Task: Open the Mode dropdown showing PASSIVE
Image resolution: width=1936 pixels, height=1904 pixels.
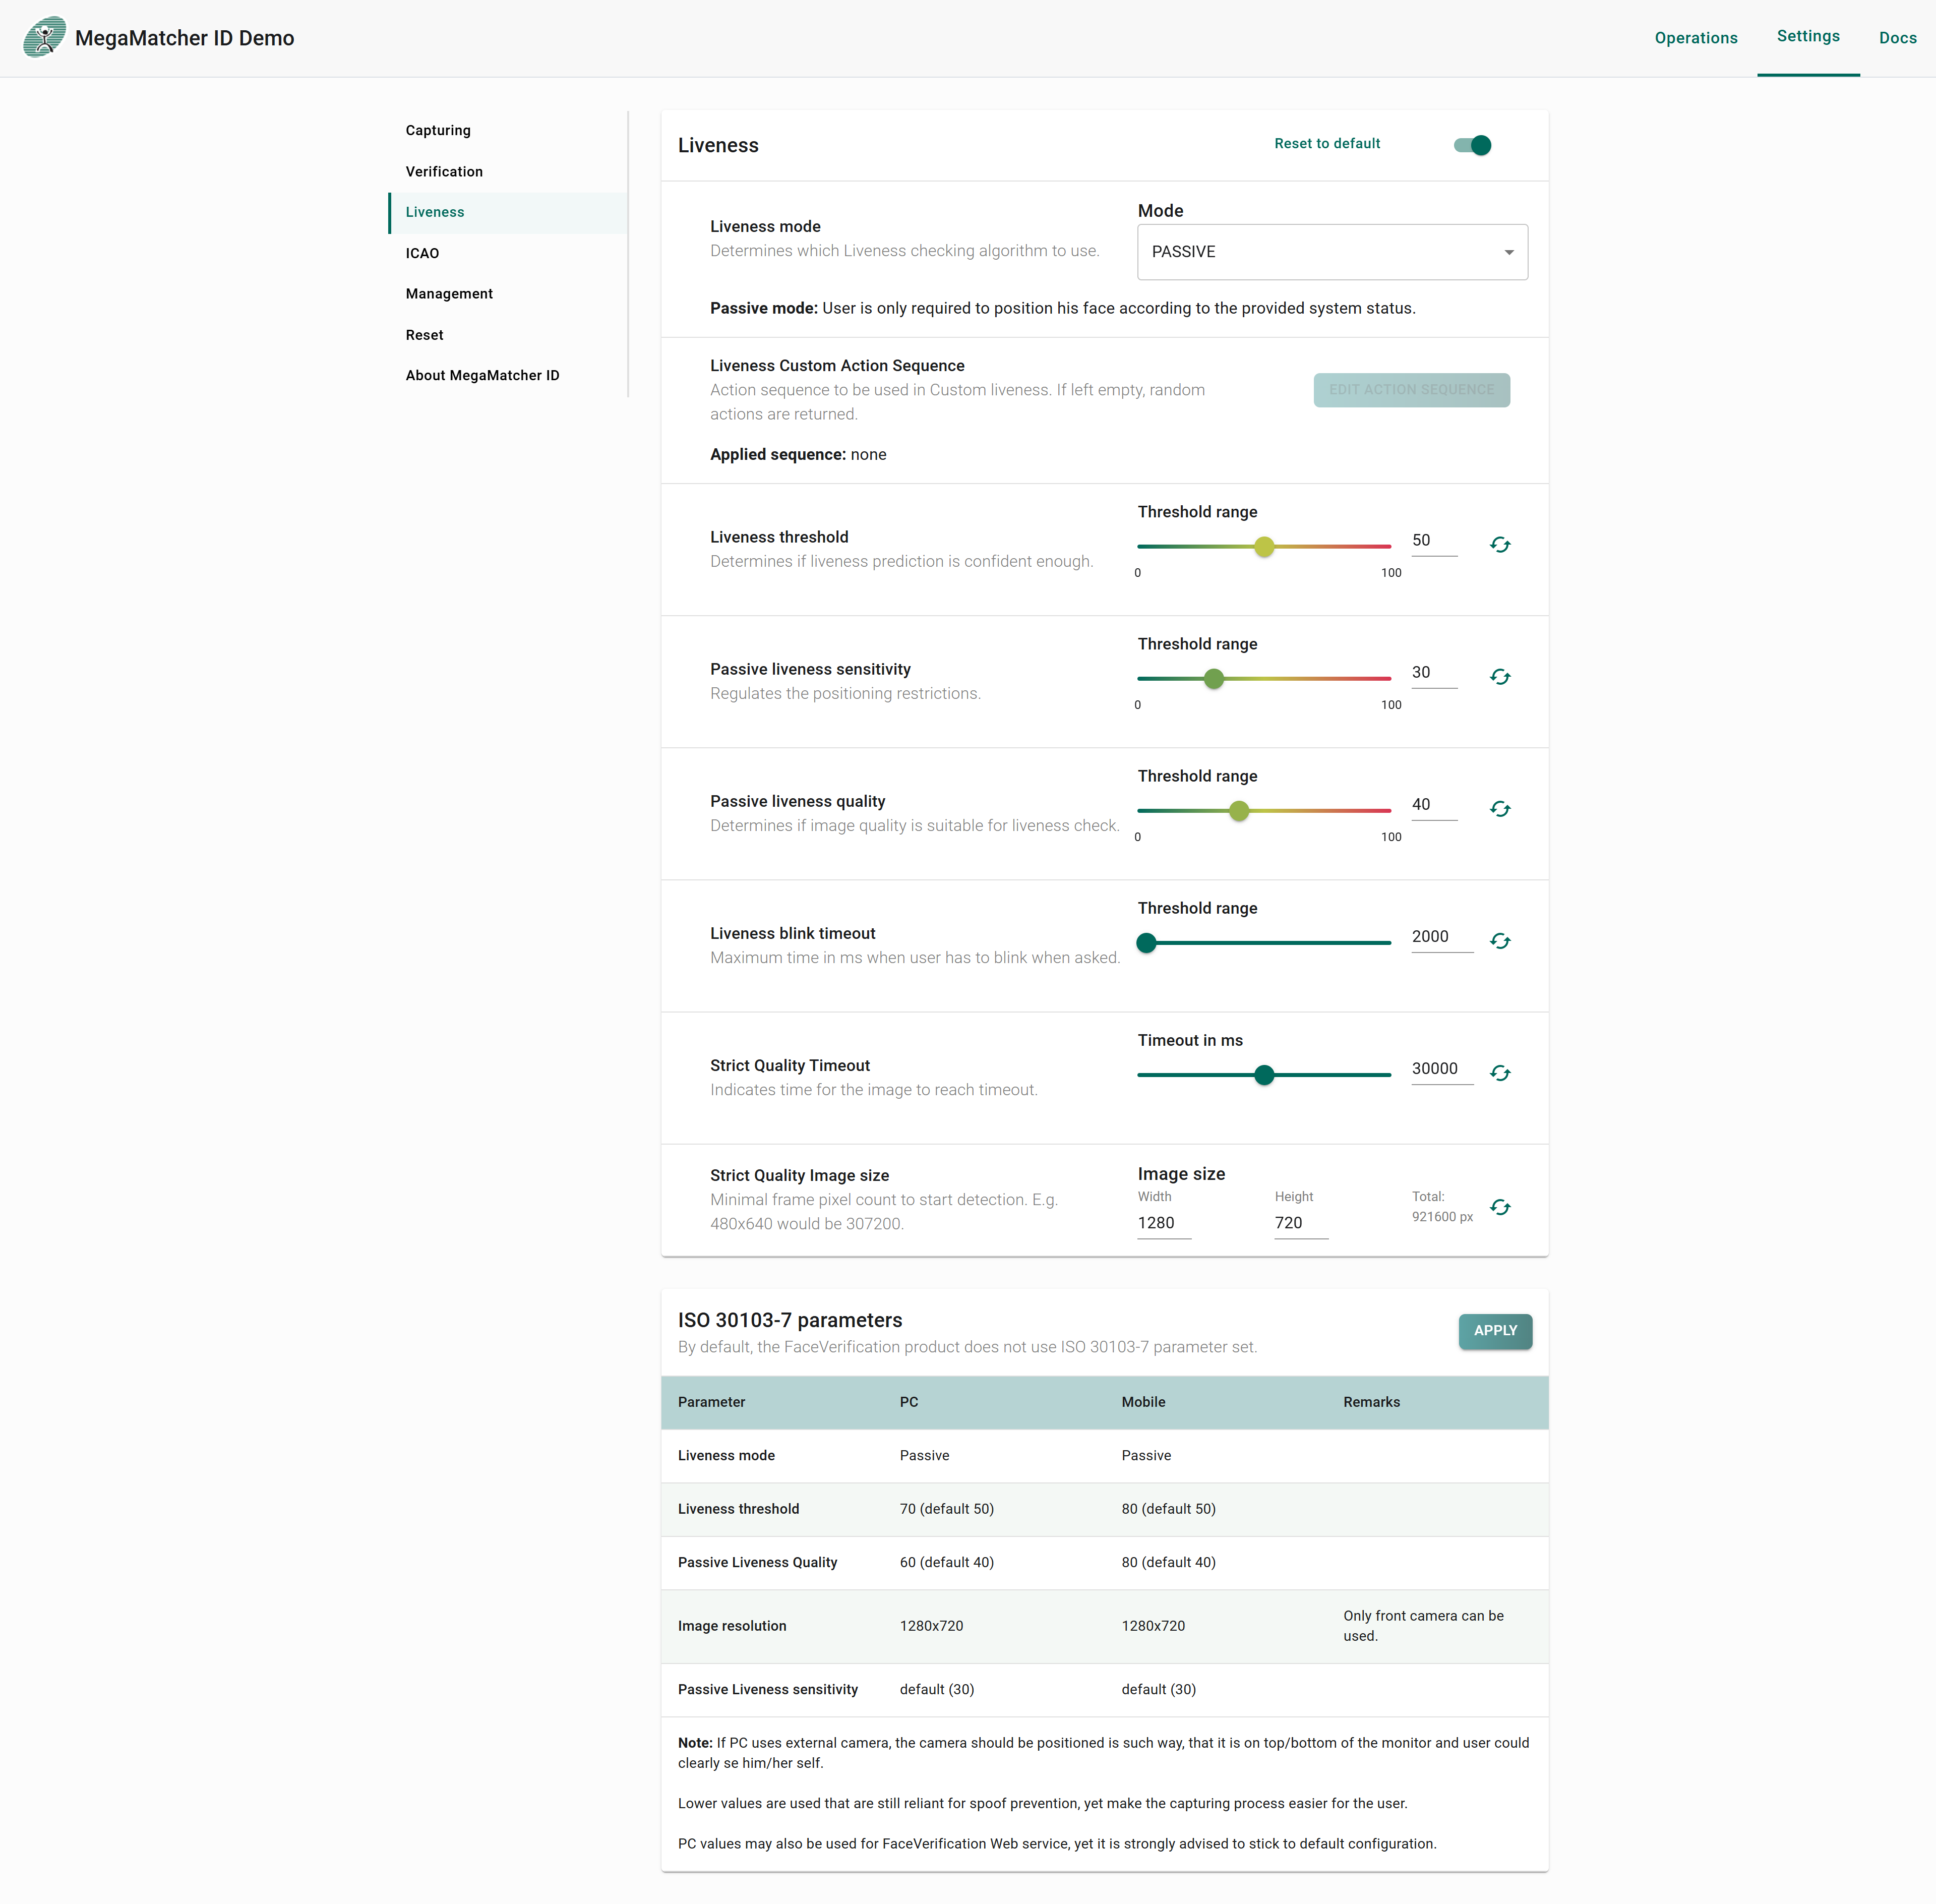Action: coord(1332,252)
